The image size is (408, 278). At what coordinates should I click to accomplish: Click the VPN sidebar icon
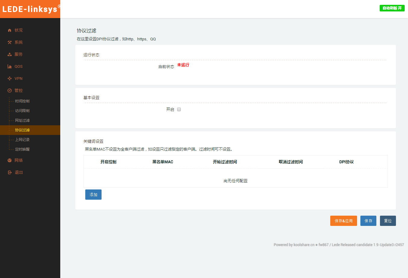click(10, 78)
